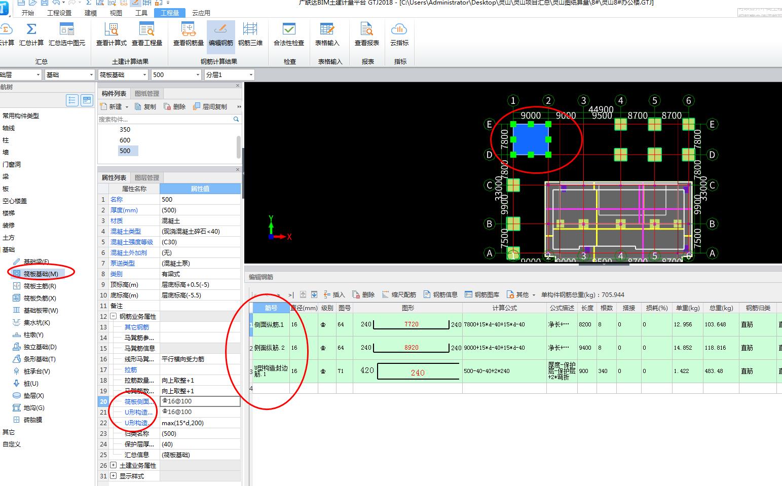Select 集水坑(K) in navigation tree
Screen dimensions: 782x486
click(36, 322)
